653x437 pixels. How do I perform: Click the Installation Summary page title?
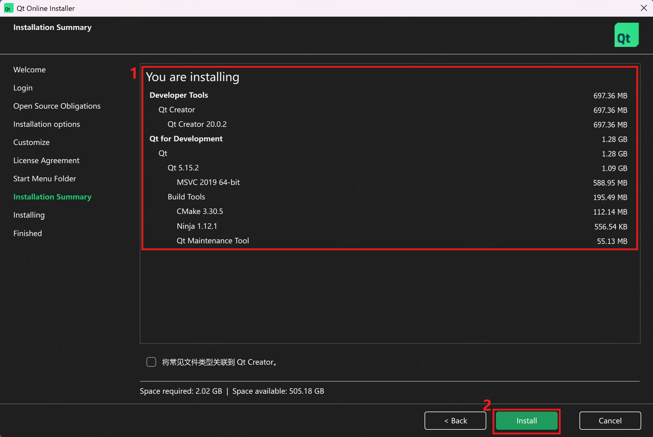[x=52, y=27]
